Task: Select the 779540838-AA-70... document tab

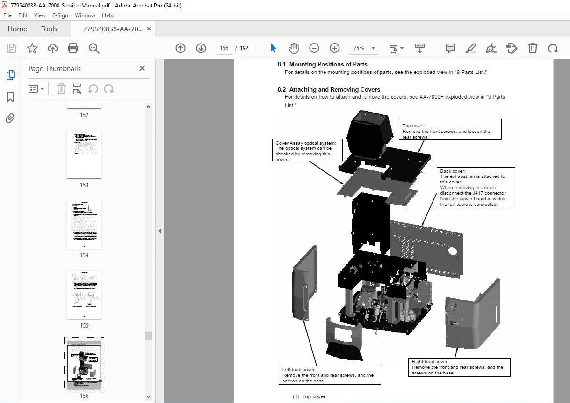Action: click(x=113, y=29)
